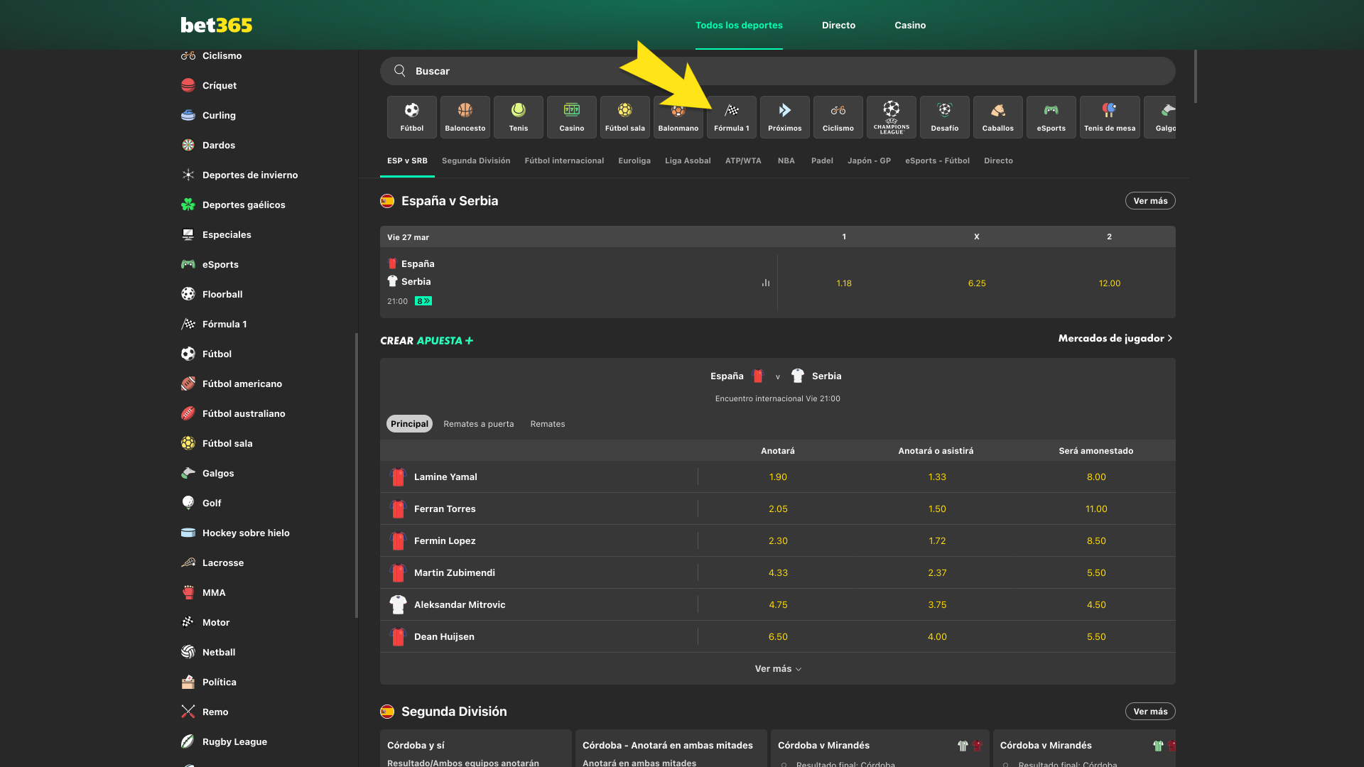Image resolution: width=1364 pixels, height=767 pixels.
Task: Select Ferran Torres Será amonestado 11.00
Action: point(1096,509)
